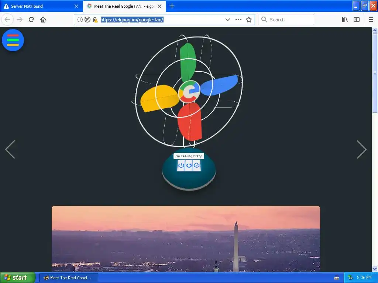Click the on-screen keyboard tray icon
The height and width of the screenshot is (283, 378).
point(337,278)
